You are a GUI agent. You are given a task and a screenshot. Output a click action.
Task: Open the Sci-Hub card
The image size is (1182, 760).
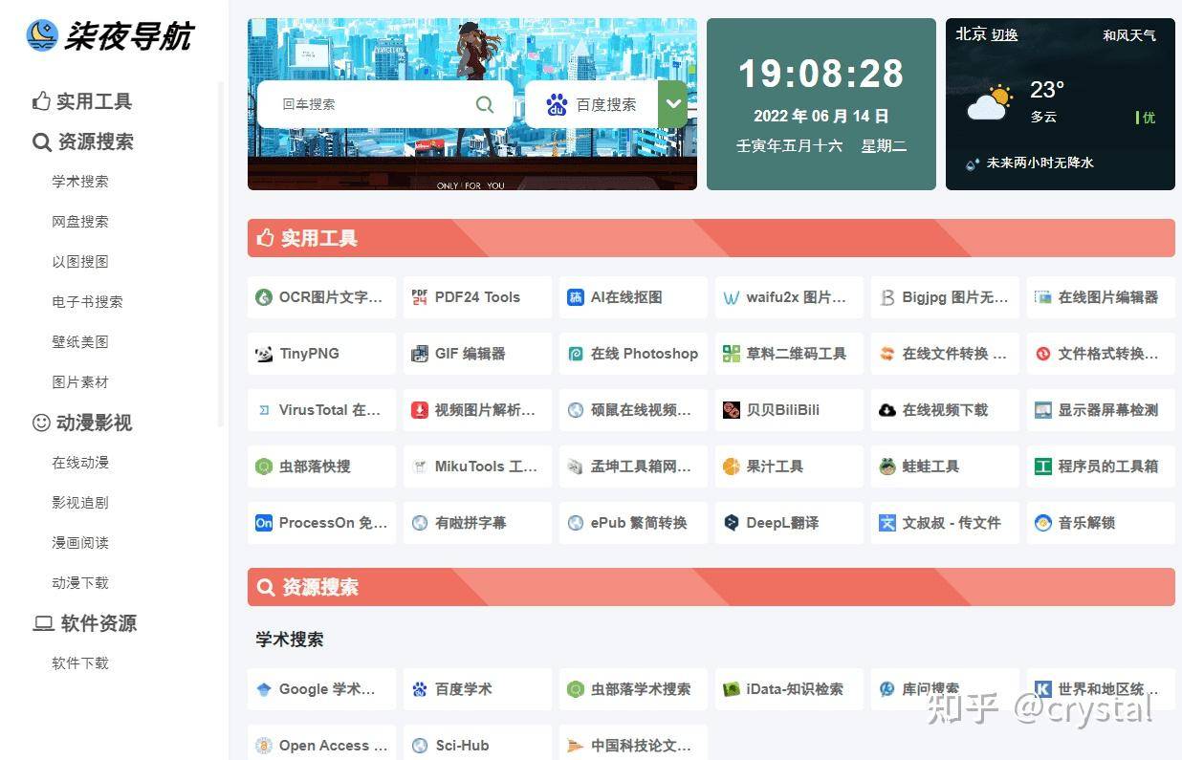(477, 745)
